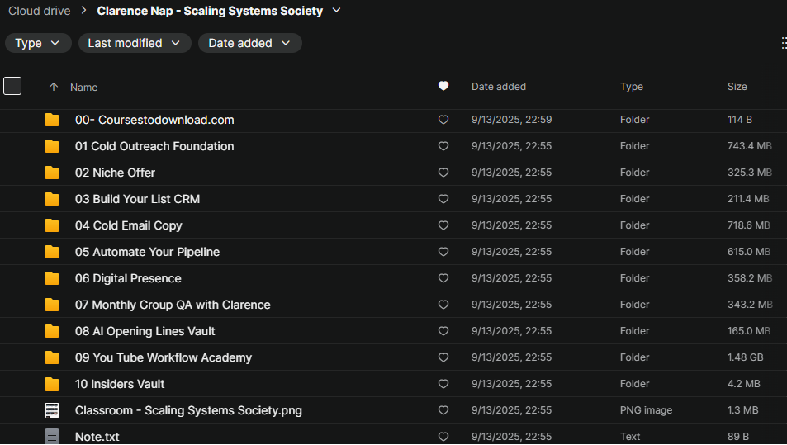Sort by the Date added column header

(499, 87)
